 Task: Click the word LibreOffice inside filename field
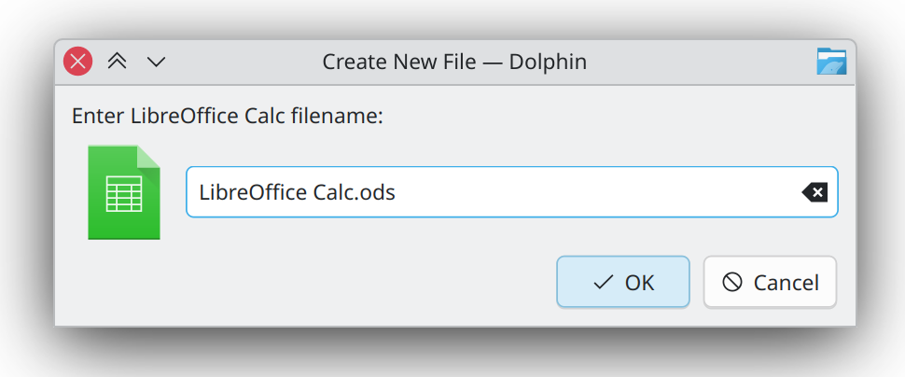point(253,192)
